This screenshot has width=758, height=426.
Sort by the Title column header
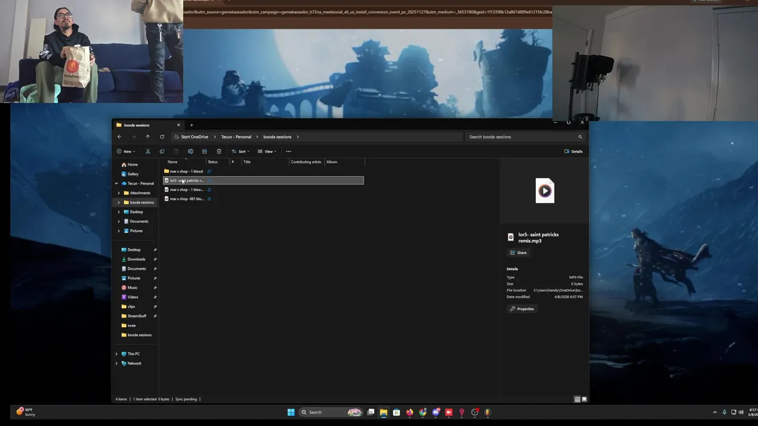pyautogui.click(x=247, y=162)
